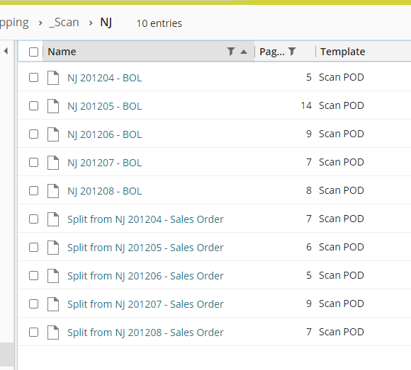This screenshot has width=411, height=370.
Task: Check the box for Split from NJ 201208
Action: coord(33,333)
